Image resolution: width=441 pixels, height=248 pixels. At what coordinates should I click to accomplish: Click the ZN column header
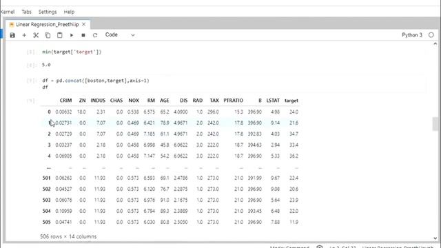point(82,101)
